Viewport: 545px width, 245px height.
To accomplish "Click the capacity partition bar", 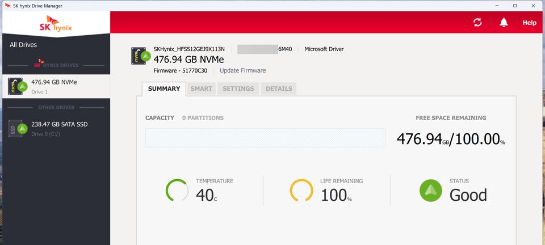I will point(265,138).
